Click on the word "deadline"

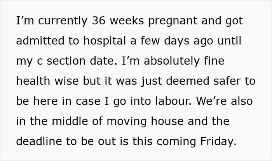click(39, 141)
